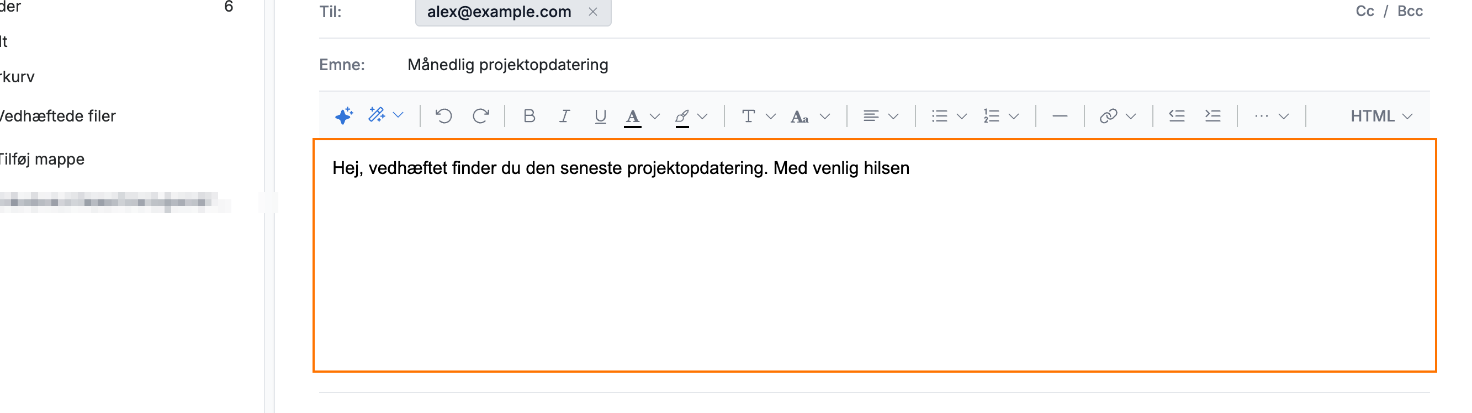
Task: Toggle italic formatting
Action: (x=565, y=116)
